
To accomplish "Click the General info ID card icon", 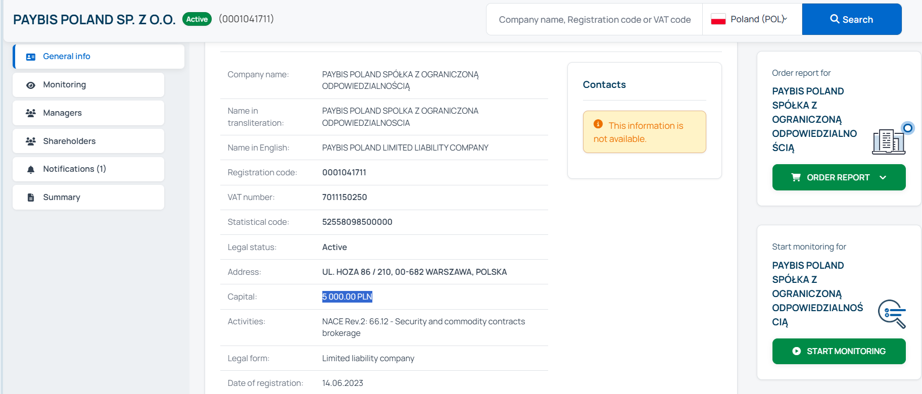I will tap(31, 57).
